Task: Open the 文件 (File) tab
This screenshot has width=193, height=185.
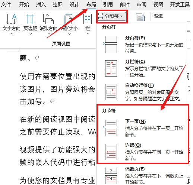Action: click(6, 4)
